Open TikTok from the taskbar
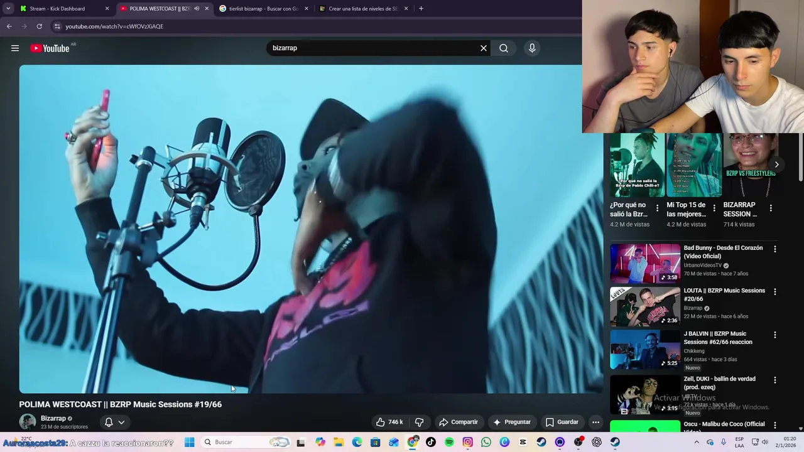 431,442
